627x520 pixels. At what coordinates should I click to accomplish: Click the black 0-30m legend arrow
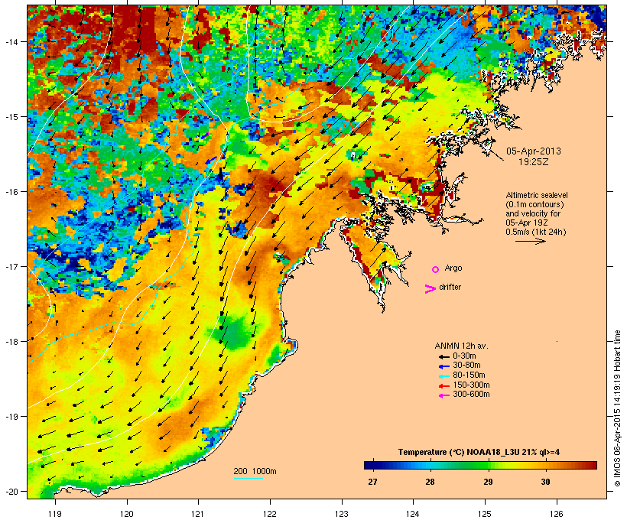[444, 356]
